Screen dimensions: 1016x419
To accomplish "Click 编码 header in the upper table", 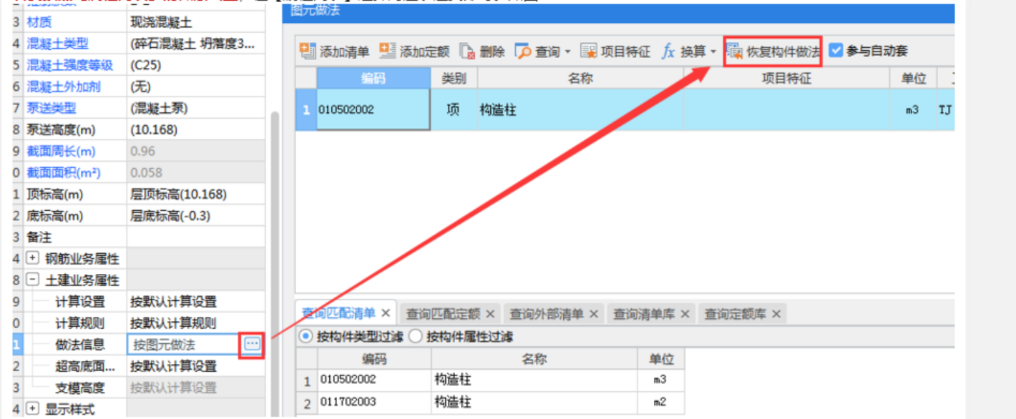I will 373,79.
